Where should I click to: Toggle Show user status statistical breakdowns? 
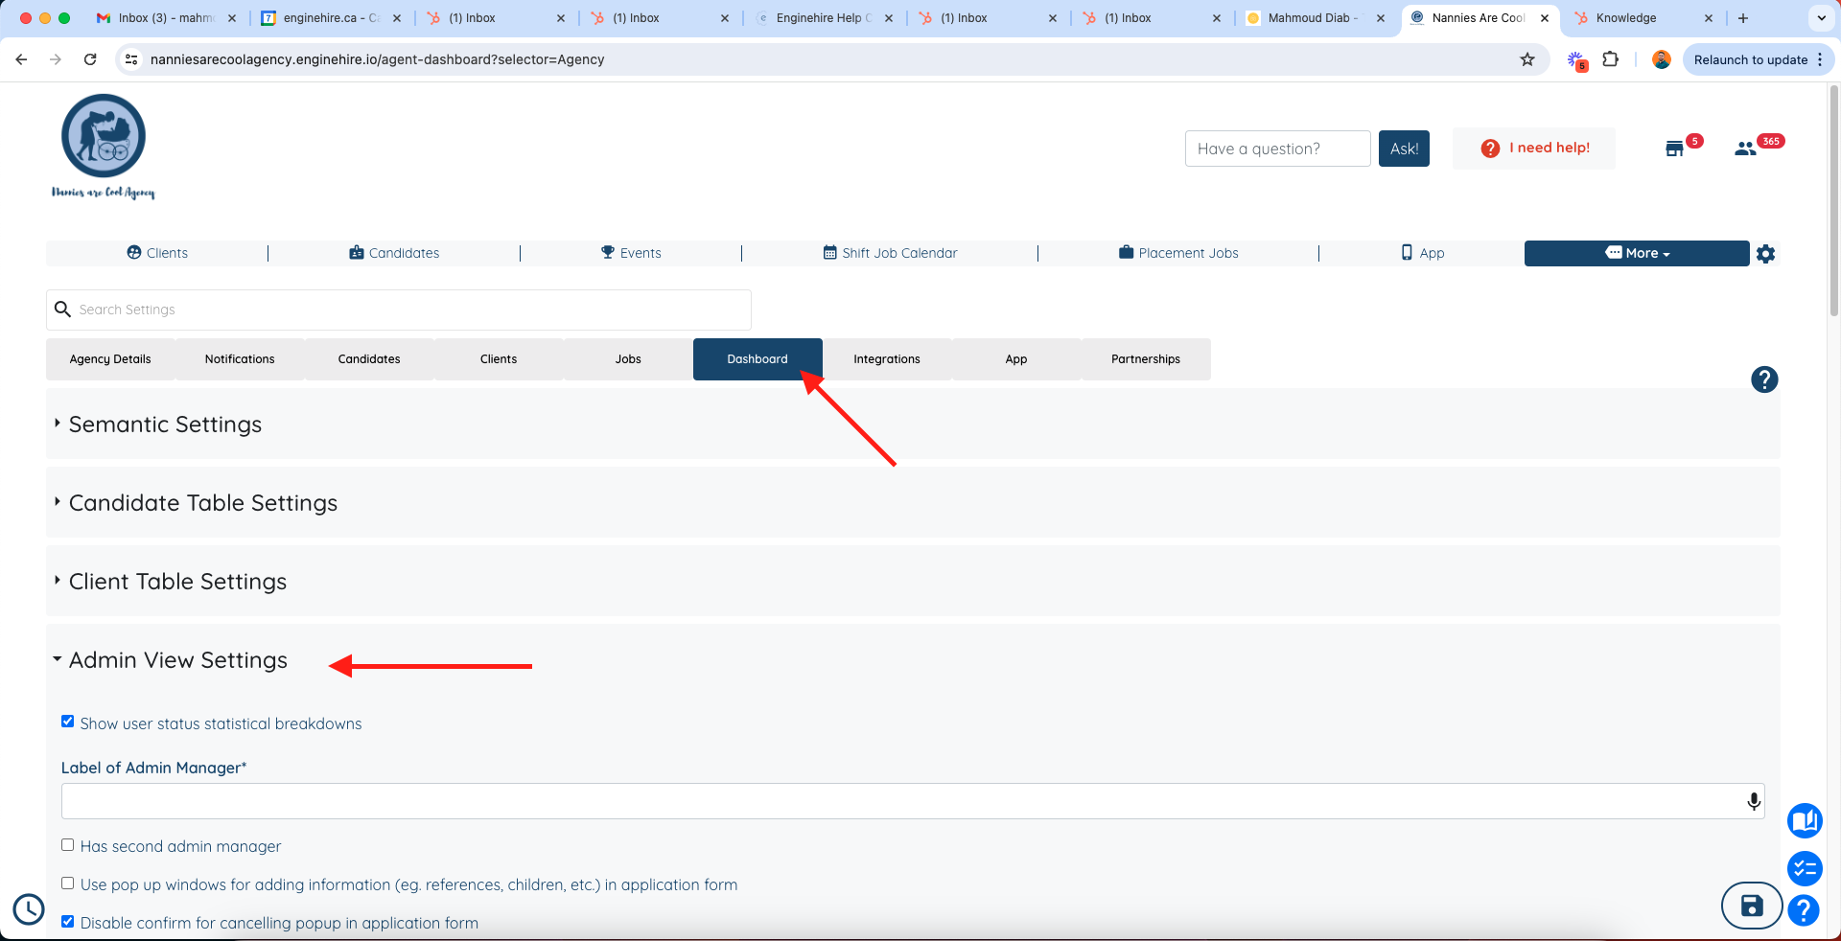click(67, 722)
